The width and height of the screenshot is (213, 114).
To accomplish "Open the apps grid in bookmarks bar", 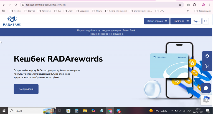I will coord(3,11).
